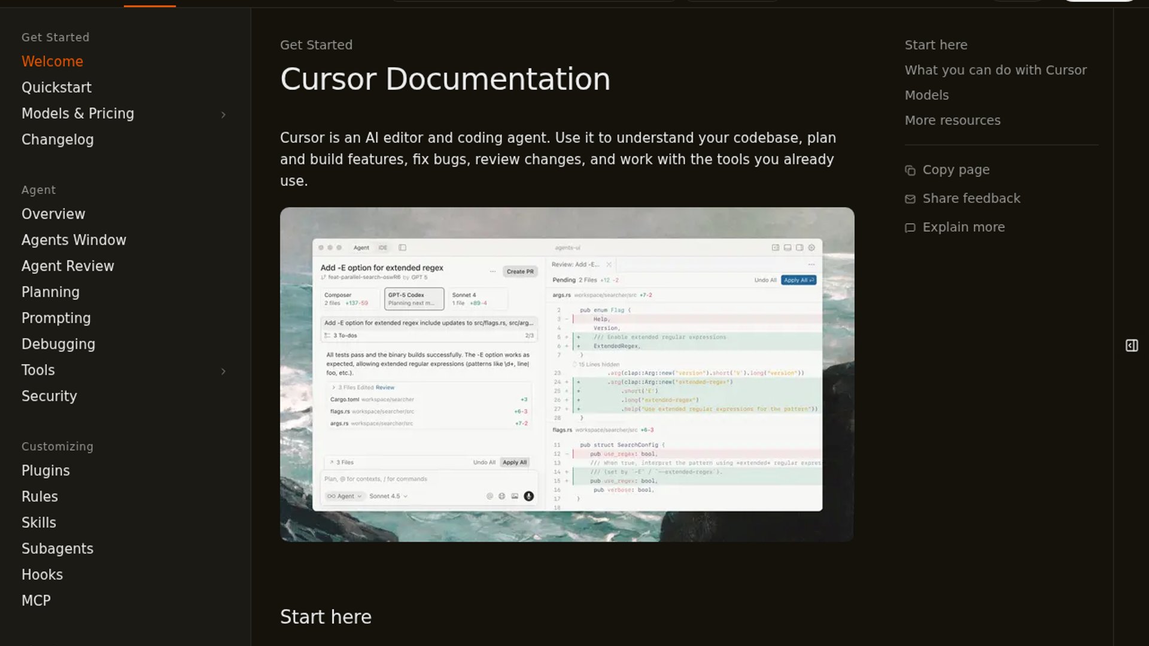Click the Agent section label in sidebar
Screen dimensions: 1149x646
(x=38, y=190)
